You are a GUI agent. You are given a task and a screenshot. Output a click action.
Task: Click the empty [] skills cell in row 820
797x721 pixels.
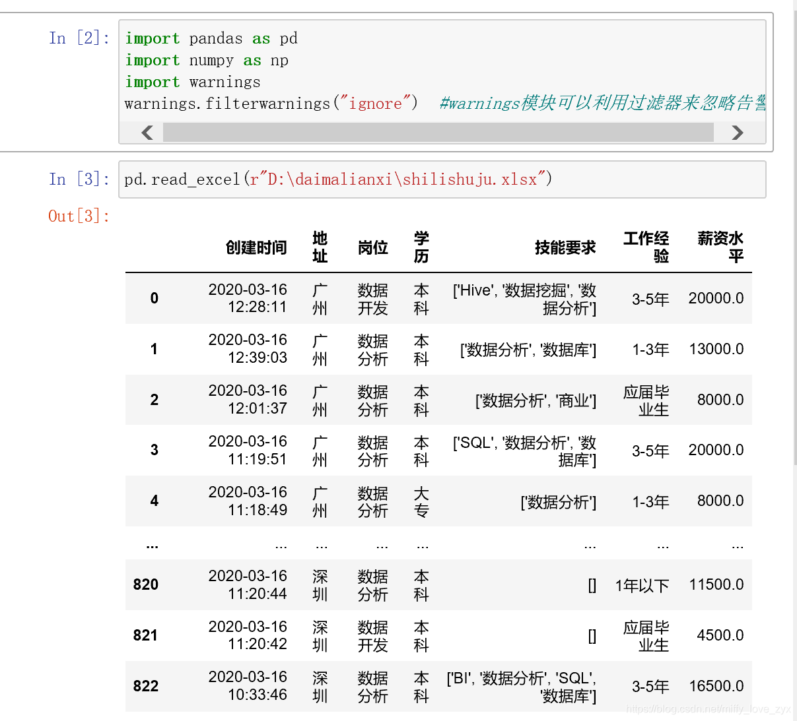tap(592, 585)
